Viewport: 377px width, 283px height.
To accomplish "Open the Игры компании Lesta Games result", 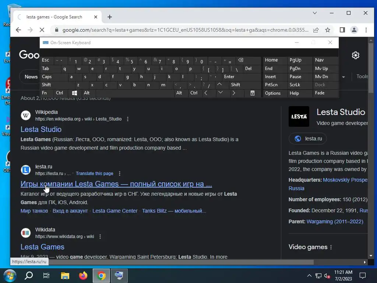I will (116, 184).
